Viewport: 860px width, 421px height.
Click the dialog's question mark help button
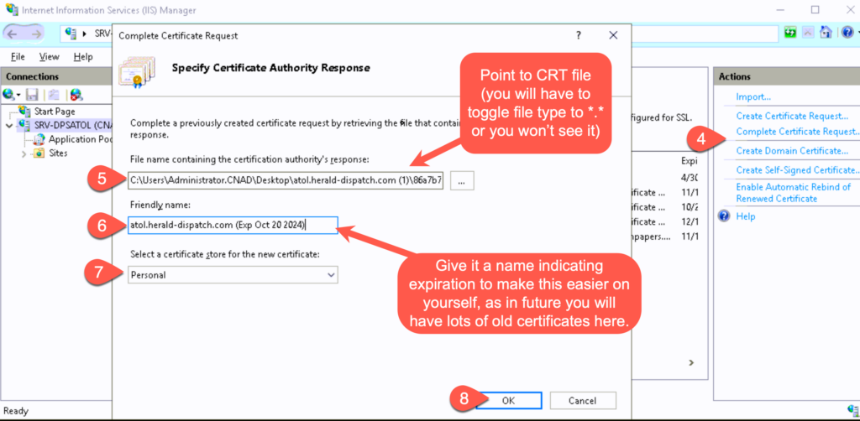pos(578,36)
